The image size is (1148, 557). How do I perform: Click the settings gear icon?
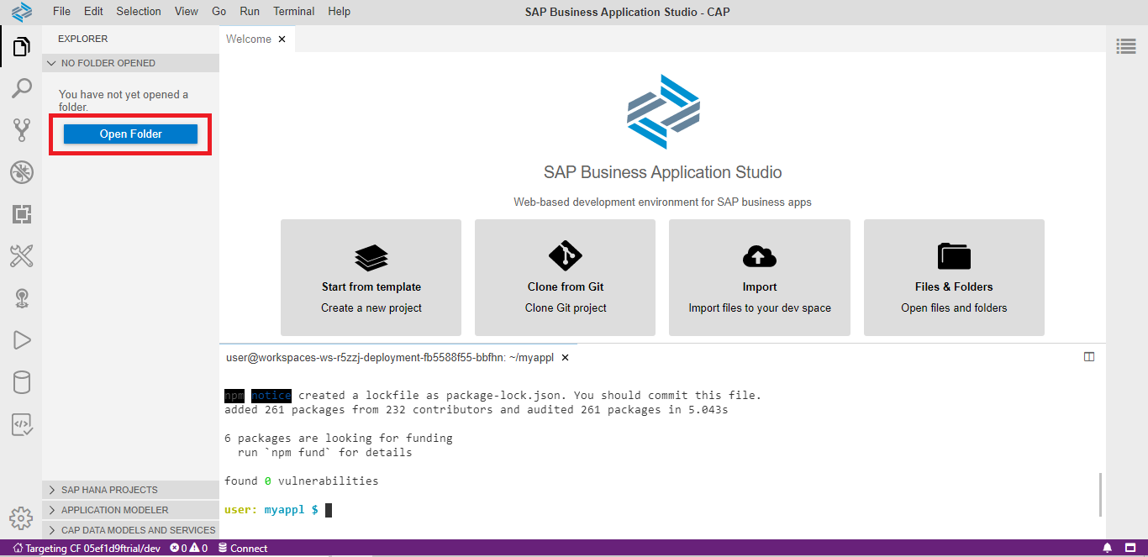[21, 518]
